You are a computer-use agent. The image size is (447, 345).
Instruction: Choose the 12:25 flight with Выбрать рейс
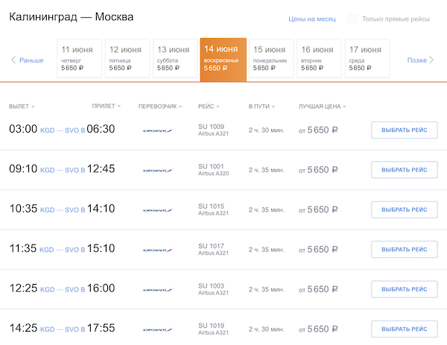[x=404, y=289]
